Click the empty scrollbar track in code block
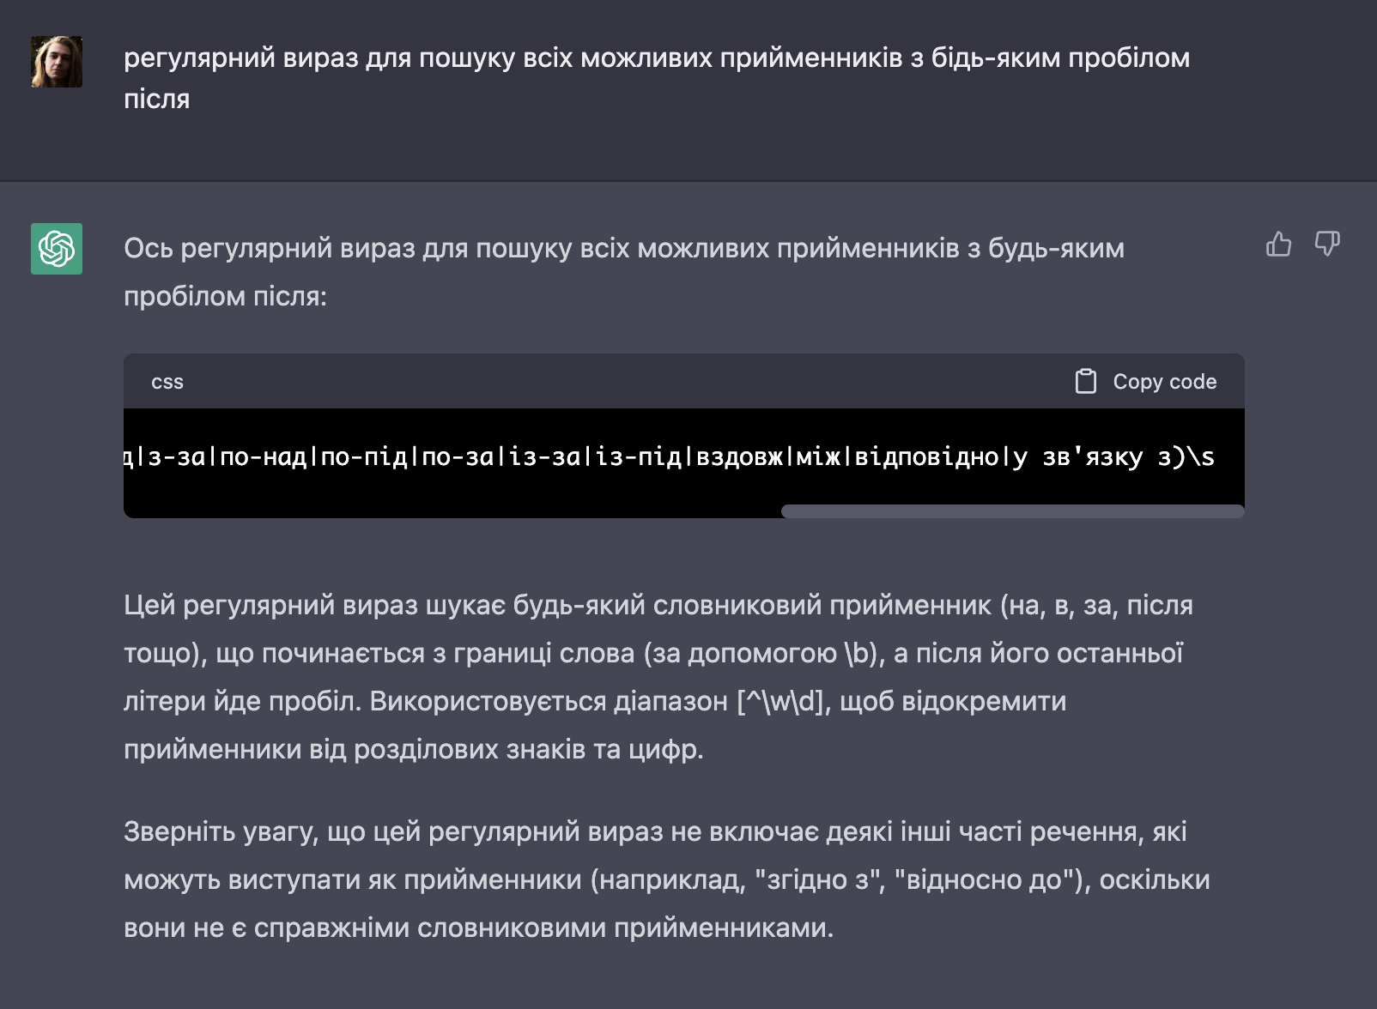This screenshot has height=1009, width=1377. [452, 511]
